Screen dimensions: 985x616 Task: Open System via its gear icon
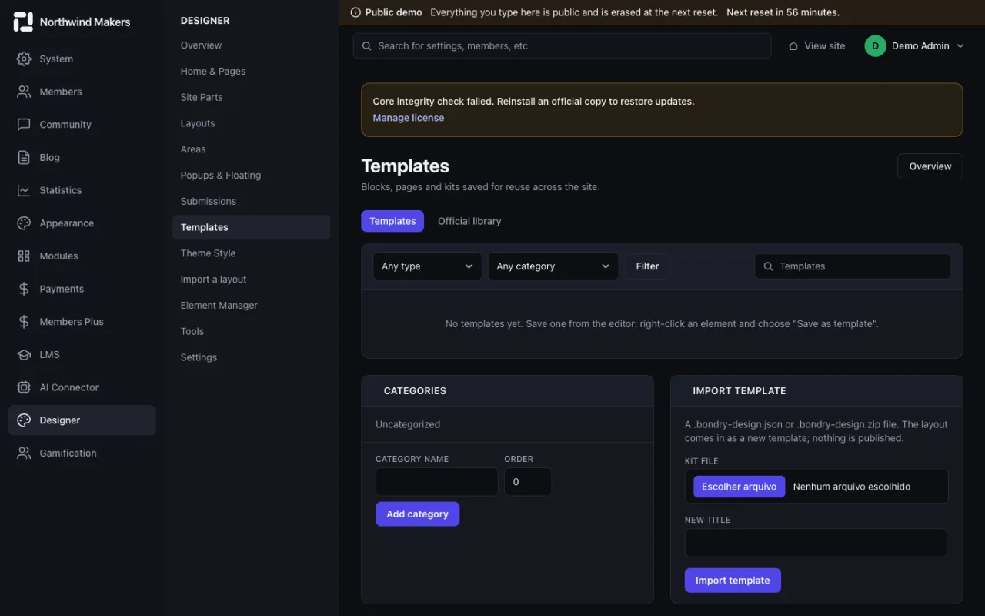(x=24, y=59)
